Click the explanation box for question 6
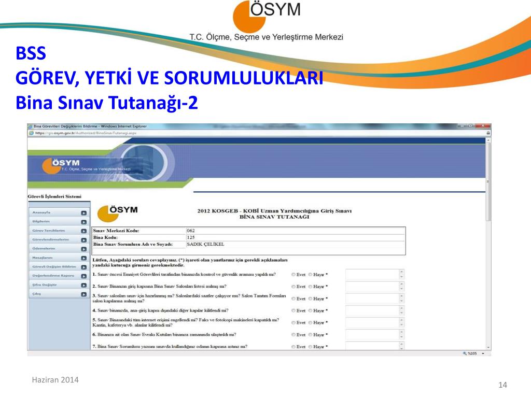 (375, 335)
